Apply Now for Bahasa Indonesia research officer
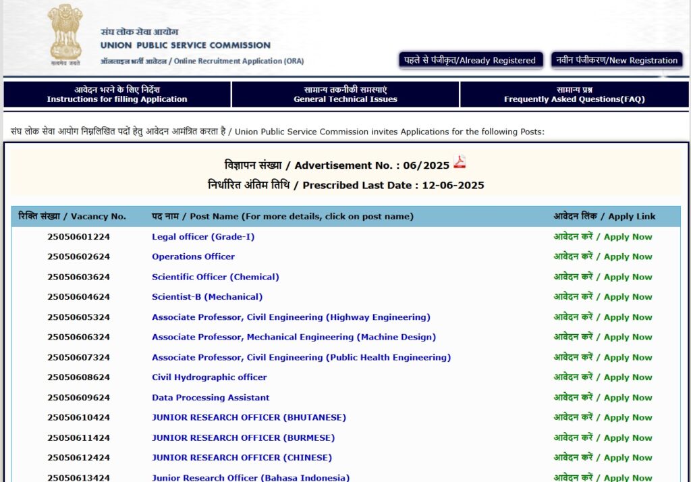 pyautogui.click(x=603, y=477)
